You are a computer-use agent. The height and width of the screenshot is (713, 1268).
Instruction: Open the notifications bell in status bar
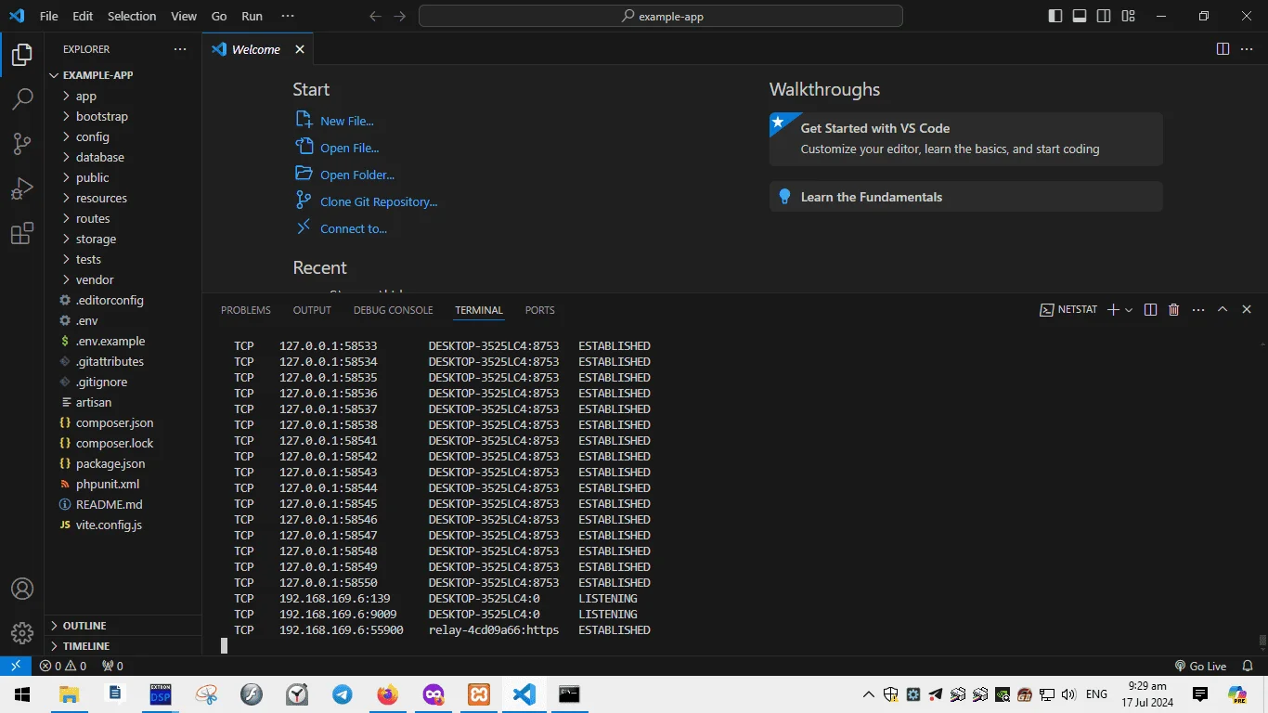tap(1248, 666)
